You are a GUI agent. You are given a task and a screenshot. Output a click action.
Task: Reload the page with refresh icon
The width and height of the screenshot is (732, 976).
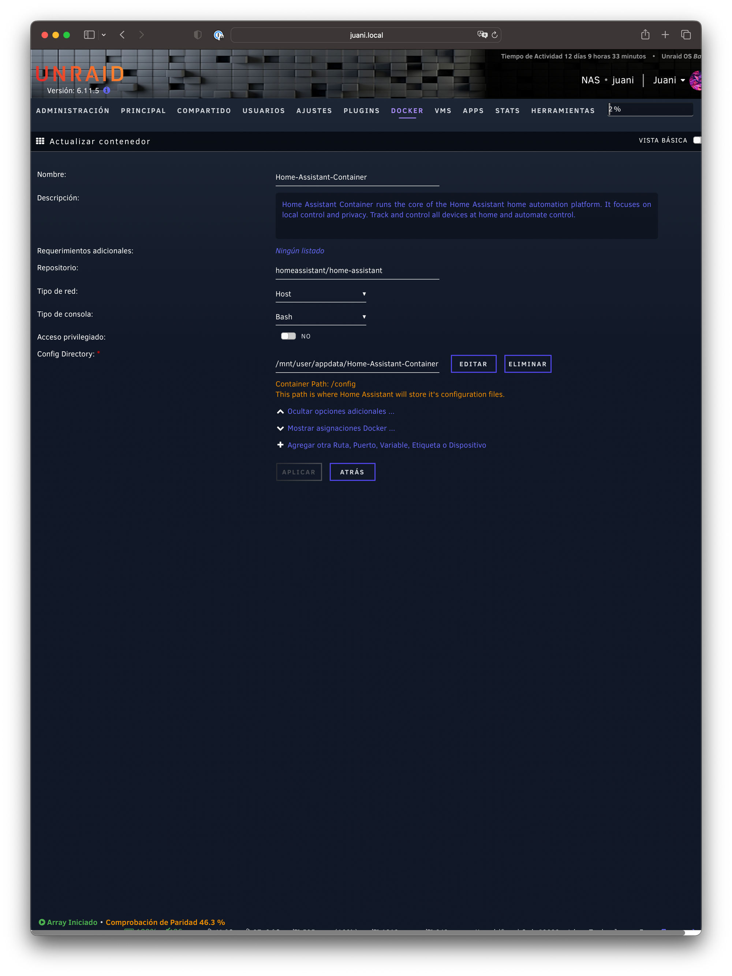click(494, 35)
